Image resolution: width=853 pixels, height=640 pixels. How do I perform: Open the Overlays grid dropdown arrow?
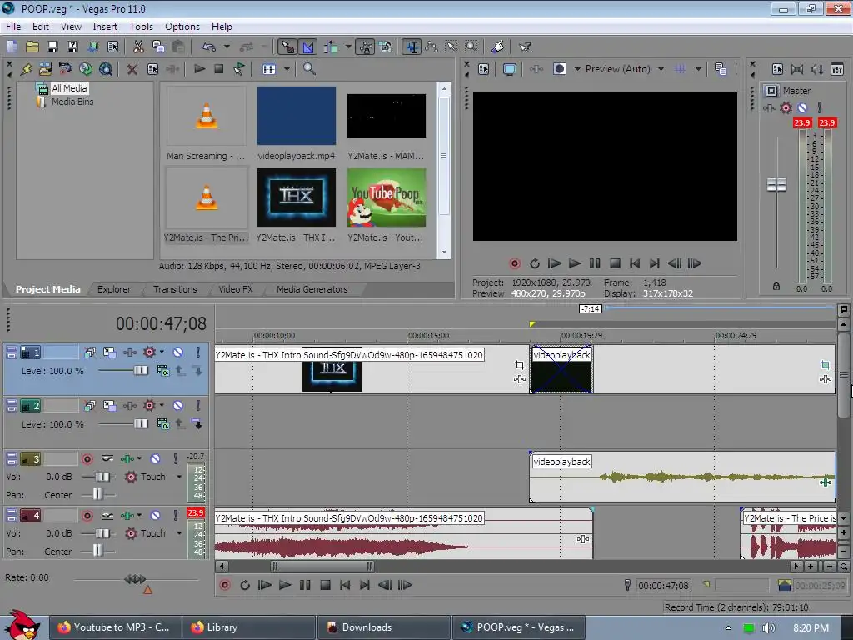click(x=698, y=69)
